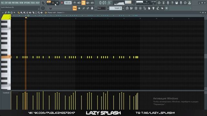
Task: Open the Mixer
Action: (140, 8)
